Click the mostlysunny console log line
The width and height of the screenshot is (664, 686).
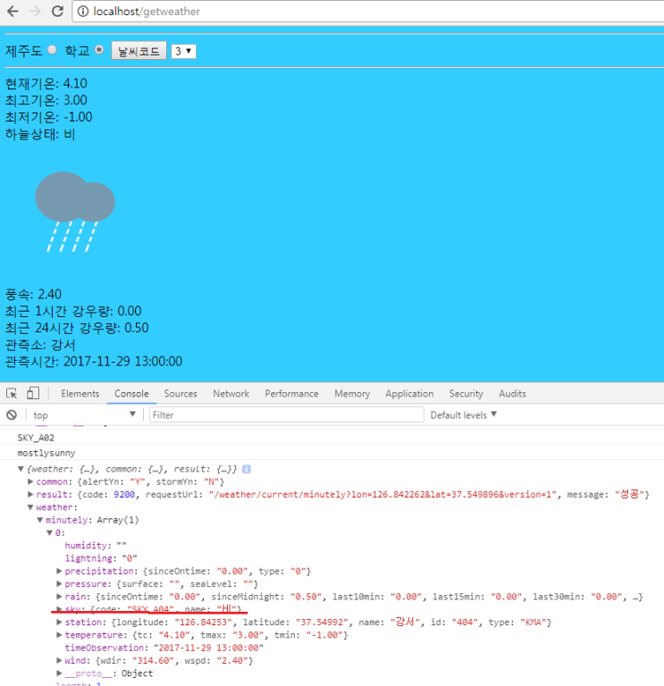click(46, 453)
